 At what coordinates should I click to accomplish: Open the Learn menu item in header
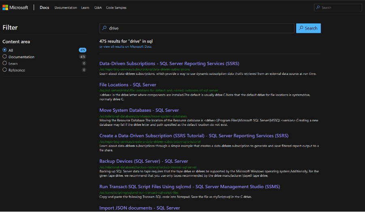pos(85,8)
